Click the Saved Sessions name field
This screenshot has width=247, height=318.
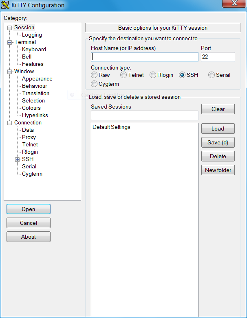click(x=145, y=115)
